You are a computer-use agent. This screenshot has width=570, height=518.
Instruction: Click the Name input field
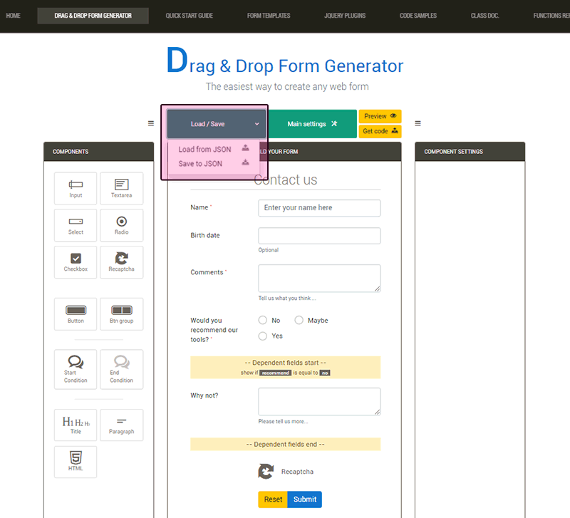pyautogui.click(x=319, y=208)
